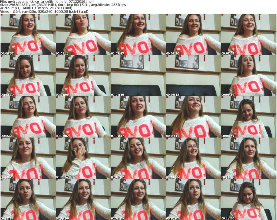View the 00:13:25 preview frame

138,199
